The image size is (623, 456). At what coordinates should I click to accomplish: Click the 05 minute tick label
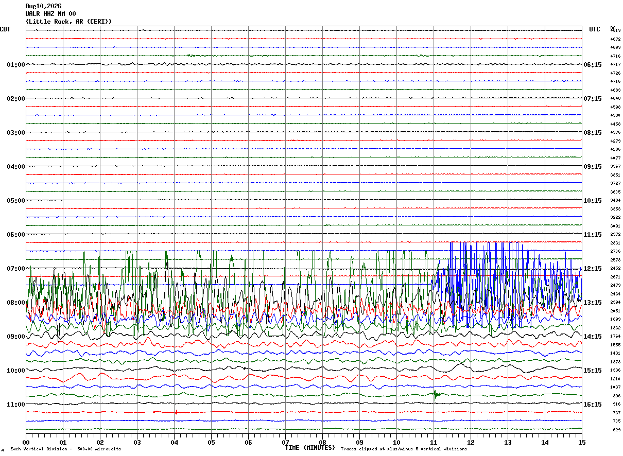(x=211, y=442)
